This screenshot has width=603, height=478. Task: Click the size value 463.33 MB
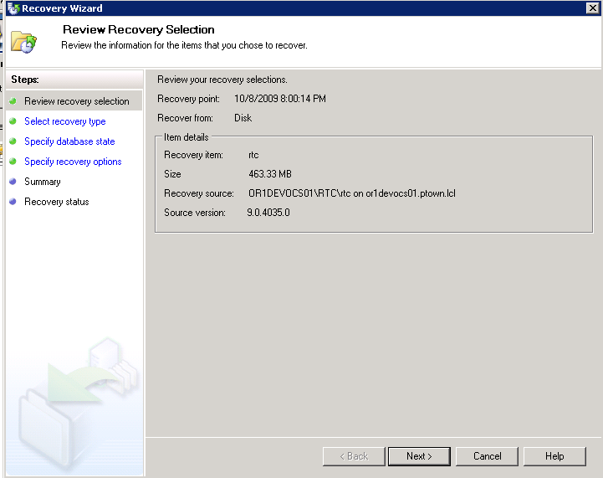[x=270, y=174]
